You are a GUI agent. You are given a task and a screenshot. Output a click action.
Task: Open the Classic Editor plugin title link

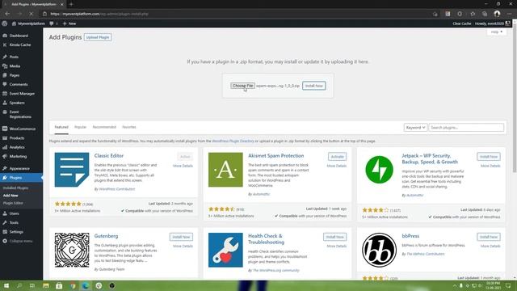click(109, 156)
